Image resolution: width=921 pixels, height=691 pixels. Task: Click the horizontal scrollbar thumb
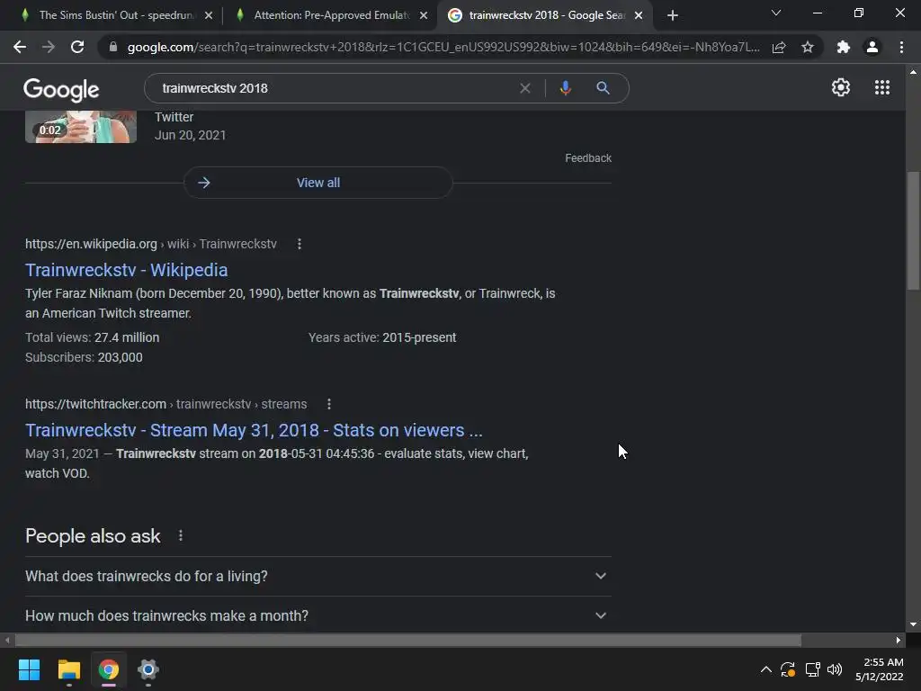pyautogui.click(x=407, y=640)
